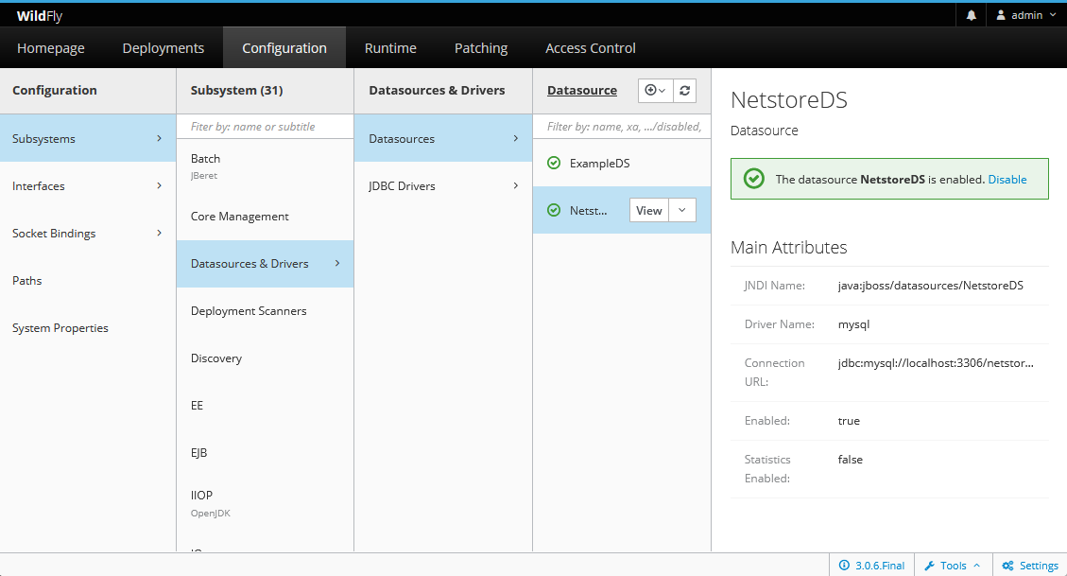Open the admin user menu
Image resolution: width=1067 pixels, height=576 pixels.
pos(1026,15)
